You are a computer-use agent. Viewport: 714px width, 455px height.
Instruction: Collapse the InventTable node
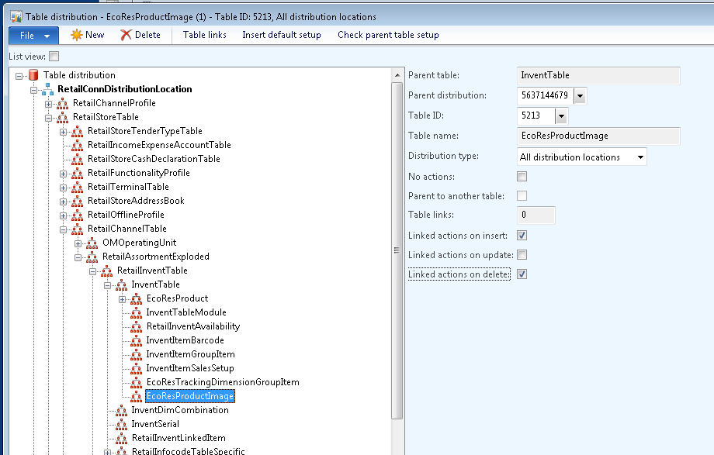pyautogui.click(x=107, y=286)
